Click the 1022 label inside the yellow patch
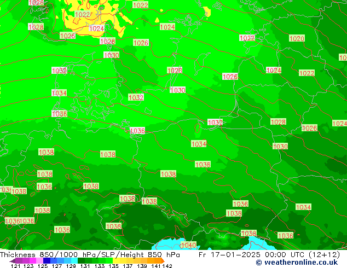347x268 pixels. coord(82,15)
